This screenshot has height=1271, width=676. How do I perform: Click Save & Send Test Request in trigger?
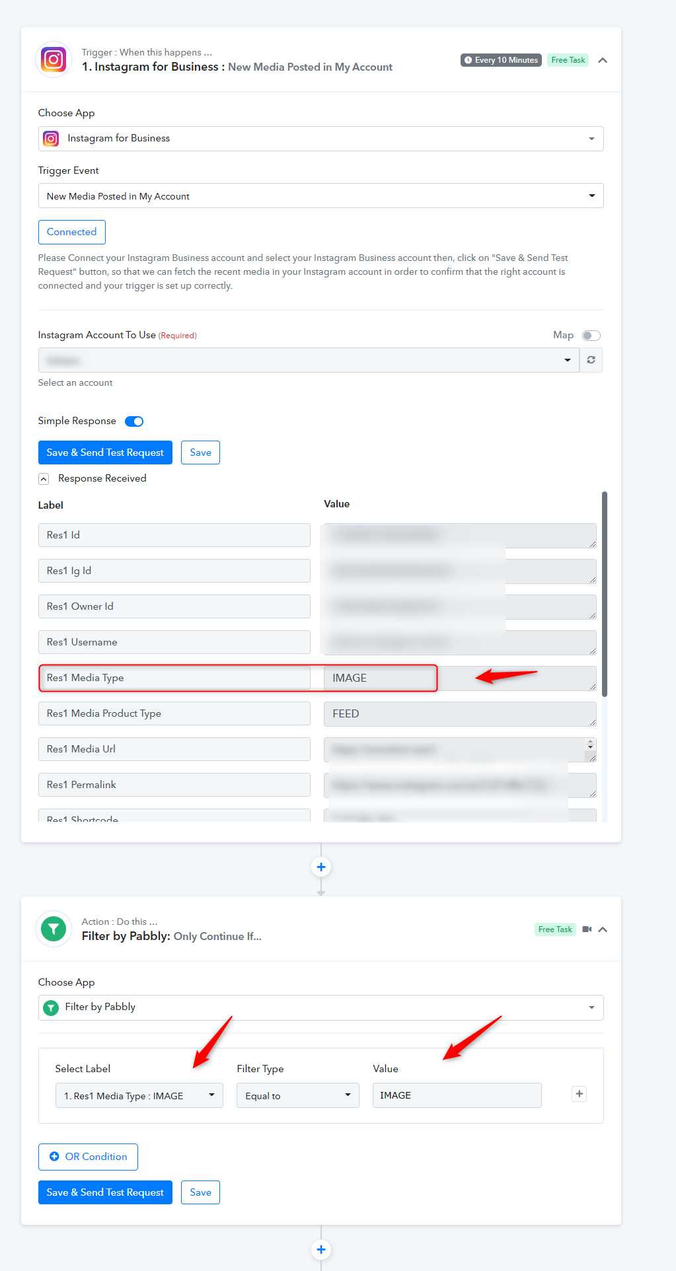pos(105,453)
